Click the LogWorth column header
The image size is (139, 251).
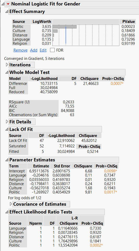tap(42, 22)
